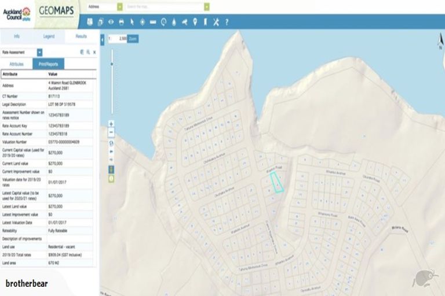
Task: Select the pointer arrow tool
Action: point(132,22)
